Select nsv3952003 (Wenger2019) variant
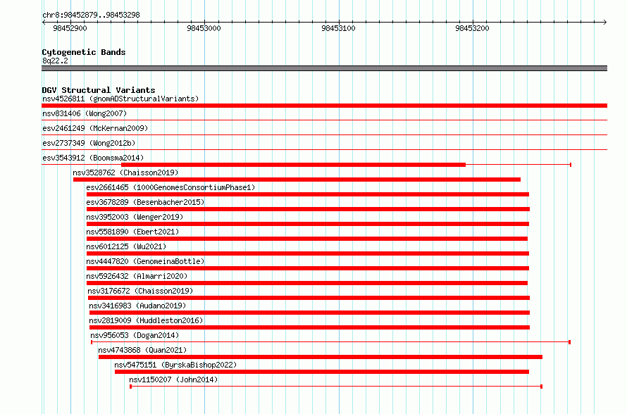The height and width of the screenshot is (414, 627). tap(135, 217)
